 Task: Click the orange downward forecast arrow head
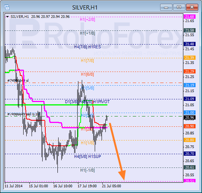tap(122, 175)
